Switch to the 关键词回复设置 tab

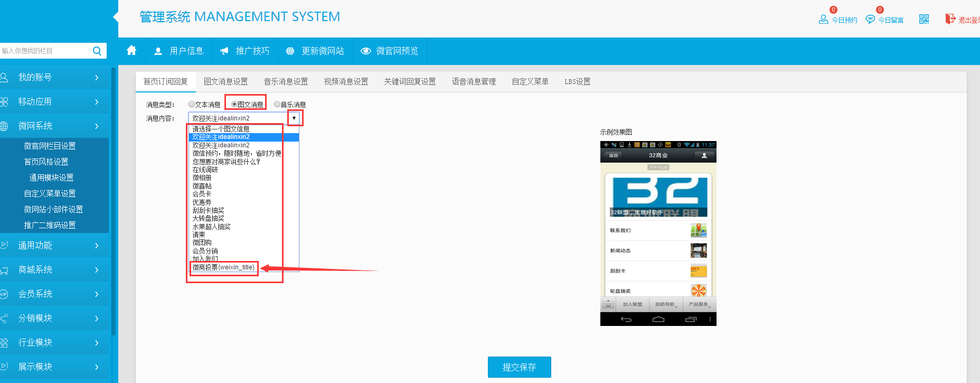[x=410, y=81]
